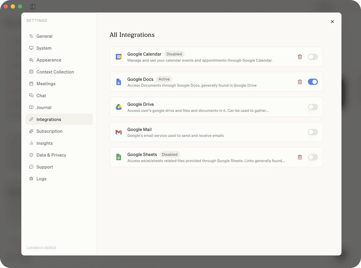
Task: Click the yellow macOS minimize window button
Action: [13, 6]
